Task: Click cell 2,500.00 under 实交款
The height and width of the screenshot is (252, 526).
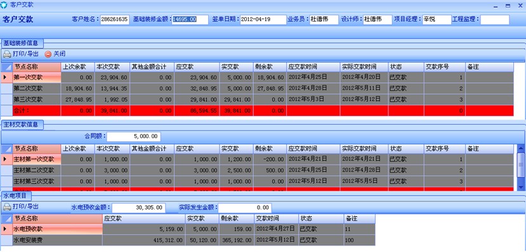Action: [x=237, y=170]
